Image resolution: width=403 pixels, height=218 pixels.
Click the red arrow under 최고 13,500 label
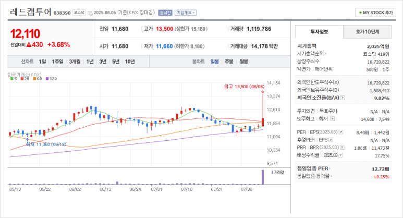[x=263, y=91]
